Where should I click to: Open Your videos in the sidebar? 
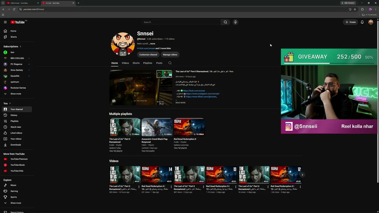coord(17,139)
